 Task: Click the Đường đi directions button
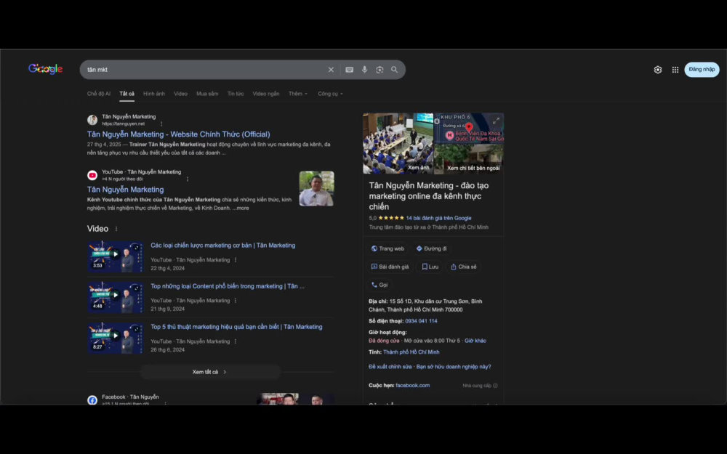click(x=431, y=248)
